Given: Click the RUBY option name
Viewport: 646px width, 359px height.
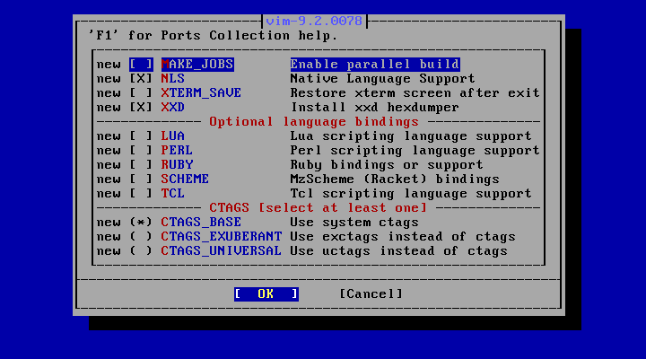Looking at the screenshot, I should tap(177, 165).
